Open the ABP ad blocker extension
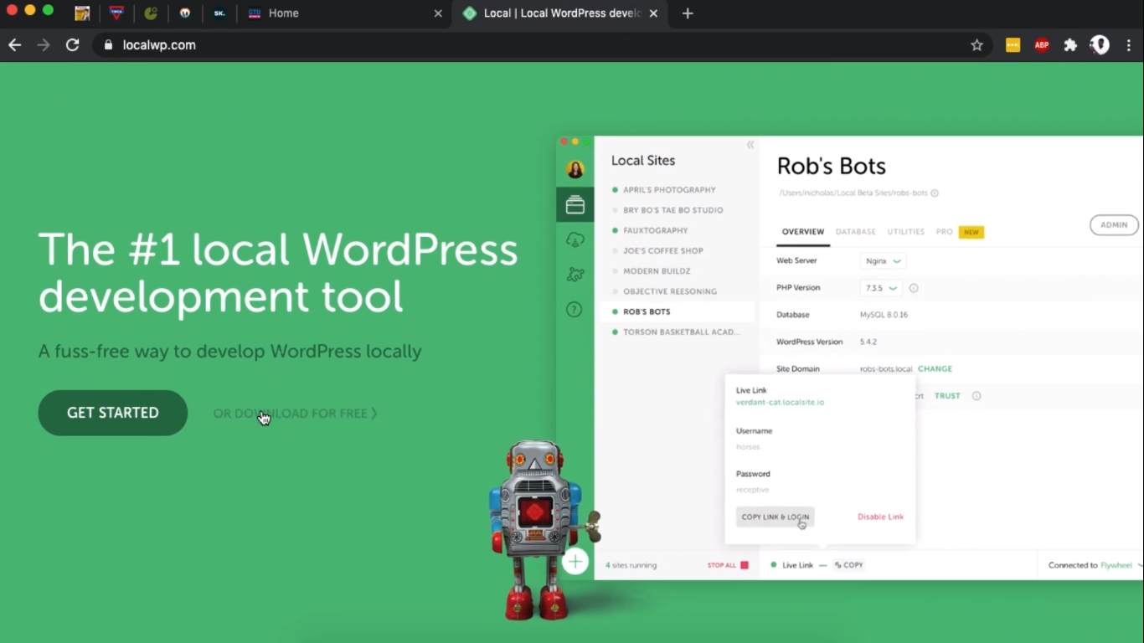Screen dimensions: 1144x643 point(1042,45)
